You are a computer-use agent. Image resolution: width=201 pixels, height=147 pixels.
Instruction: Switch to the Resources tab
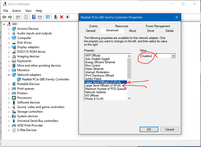pos(122,26)
